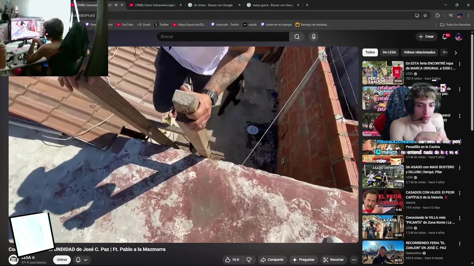474x266 pixels.
Task: Bookmark this page with the star icon
Action: click(425, 16)
